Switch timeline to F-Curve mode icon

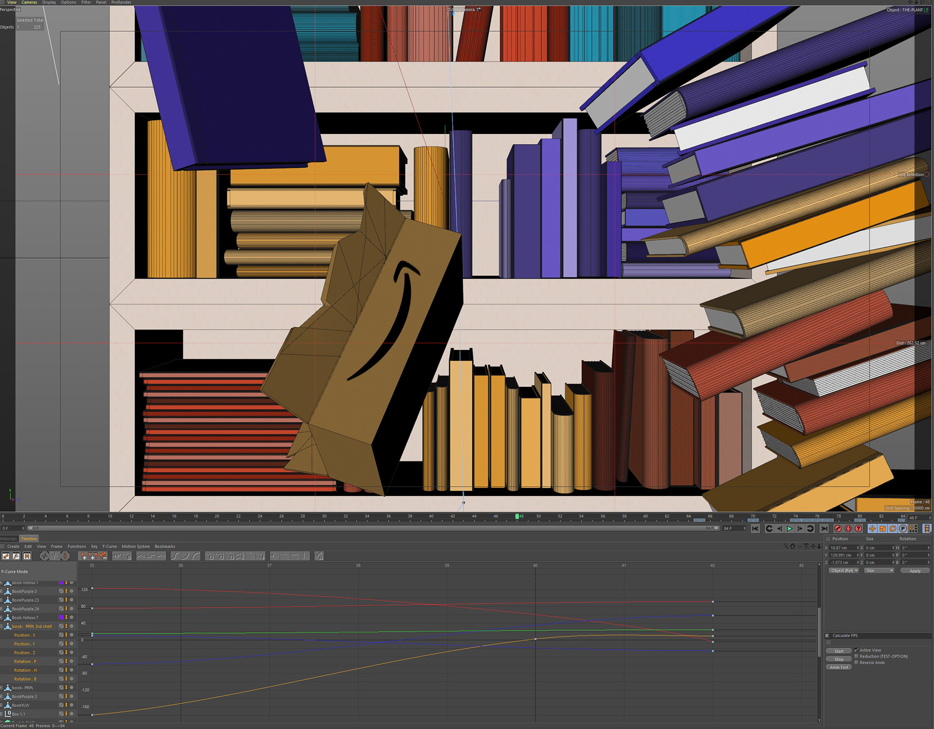[x=17, y=556]
